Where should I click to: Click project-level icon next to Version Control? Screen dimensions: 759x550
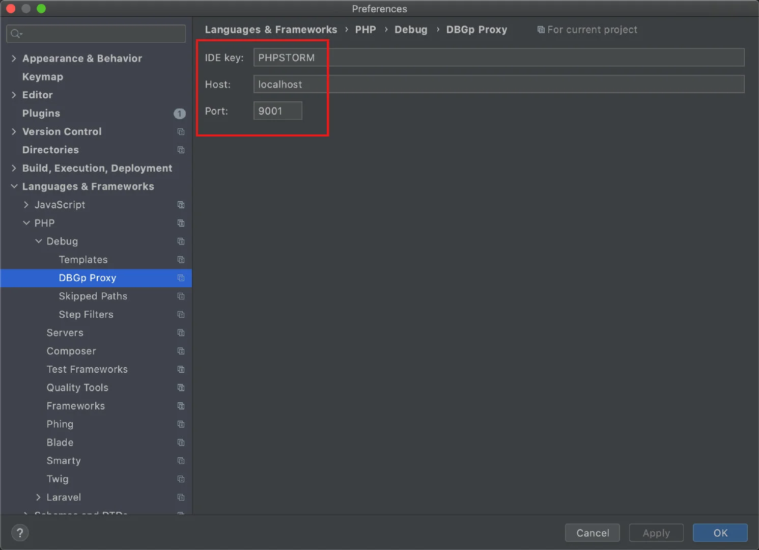pyautogui.click(x=181, y=131)
